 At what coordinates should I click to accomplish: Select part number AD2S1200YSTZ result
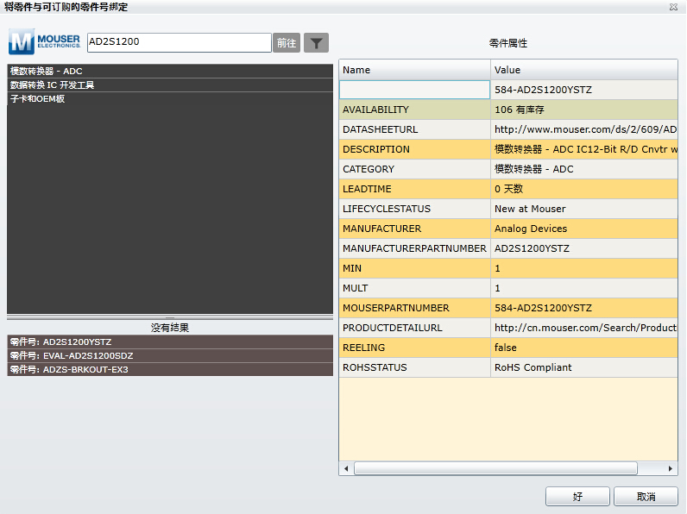click(x=170, y=342)
